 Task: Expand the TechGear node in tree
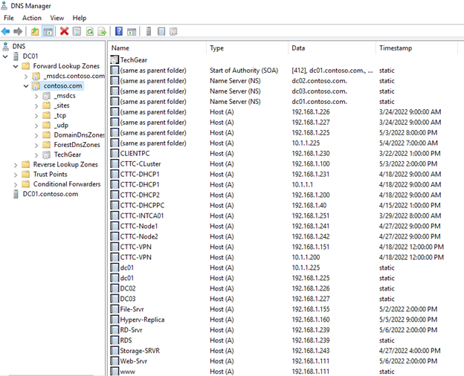[x=36, y=155]
